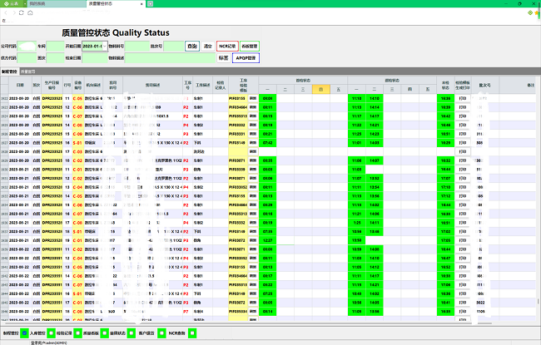Enable the 量具状态 checkbox

click(132, 333)
